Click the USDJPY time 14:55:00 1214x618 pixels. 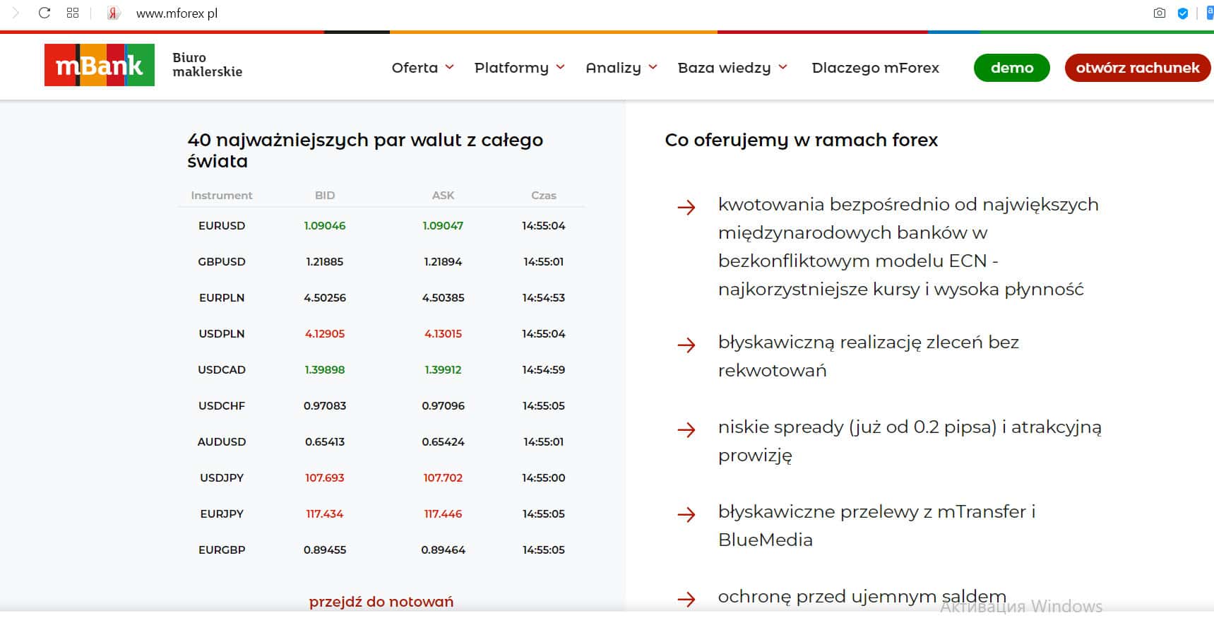pyautogui.click(x=544, y=478)
